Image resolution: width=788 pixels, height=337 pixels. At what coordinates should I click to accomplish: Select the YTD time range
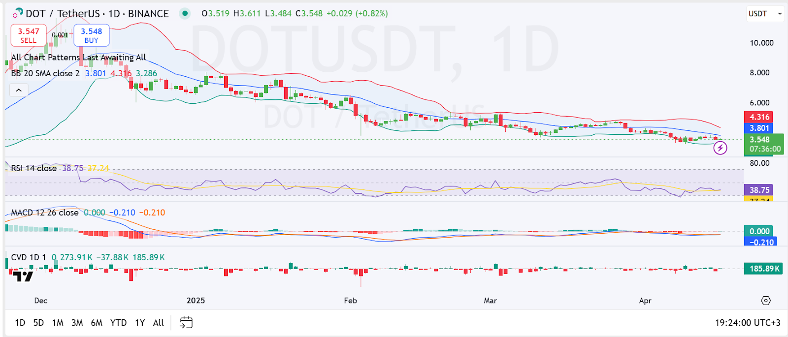click(118, 323)
